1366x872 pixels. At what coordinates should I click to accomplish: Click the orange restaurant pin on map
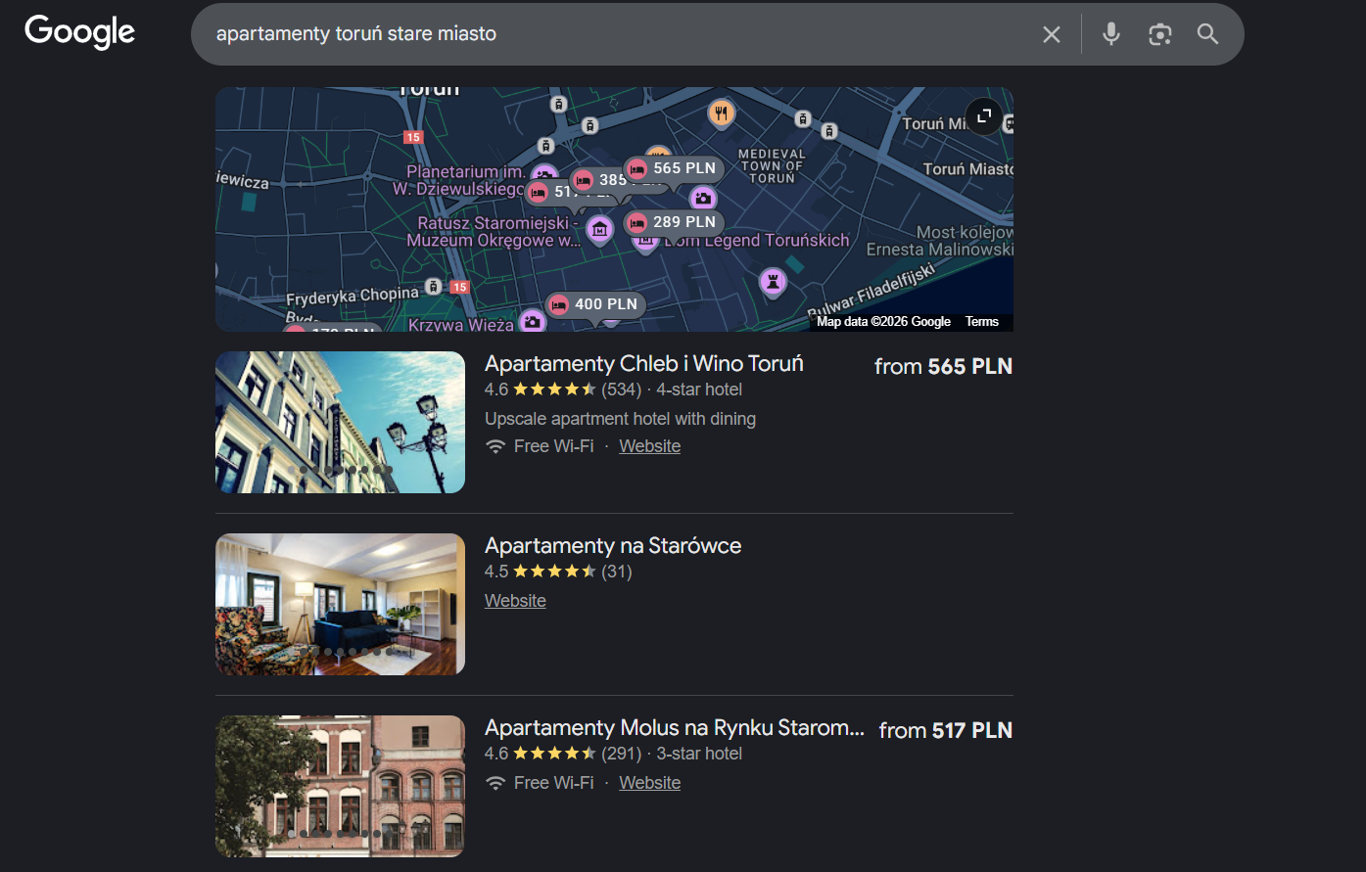(721, 114)
